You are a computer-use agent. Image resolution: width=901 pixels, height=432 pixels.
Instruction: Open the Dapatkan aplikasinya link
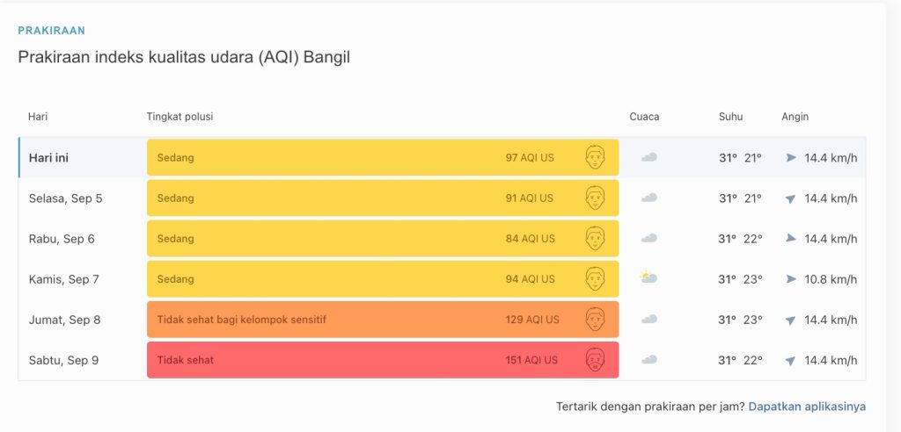[x=807, y=407]
